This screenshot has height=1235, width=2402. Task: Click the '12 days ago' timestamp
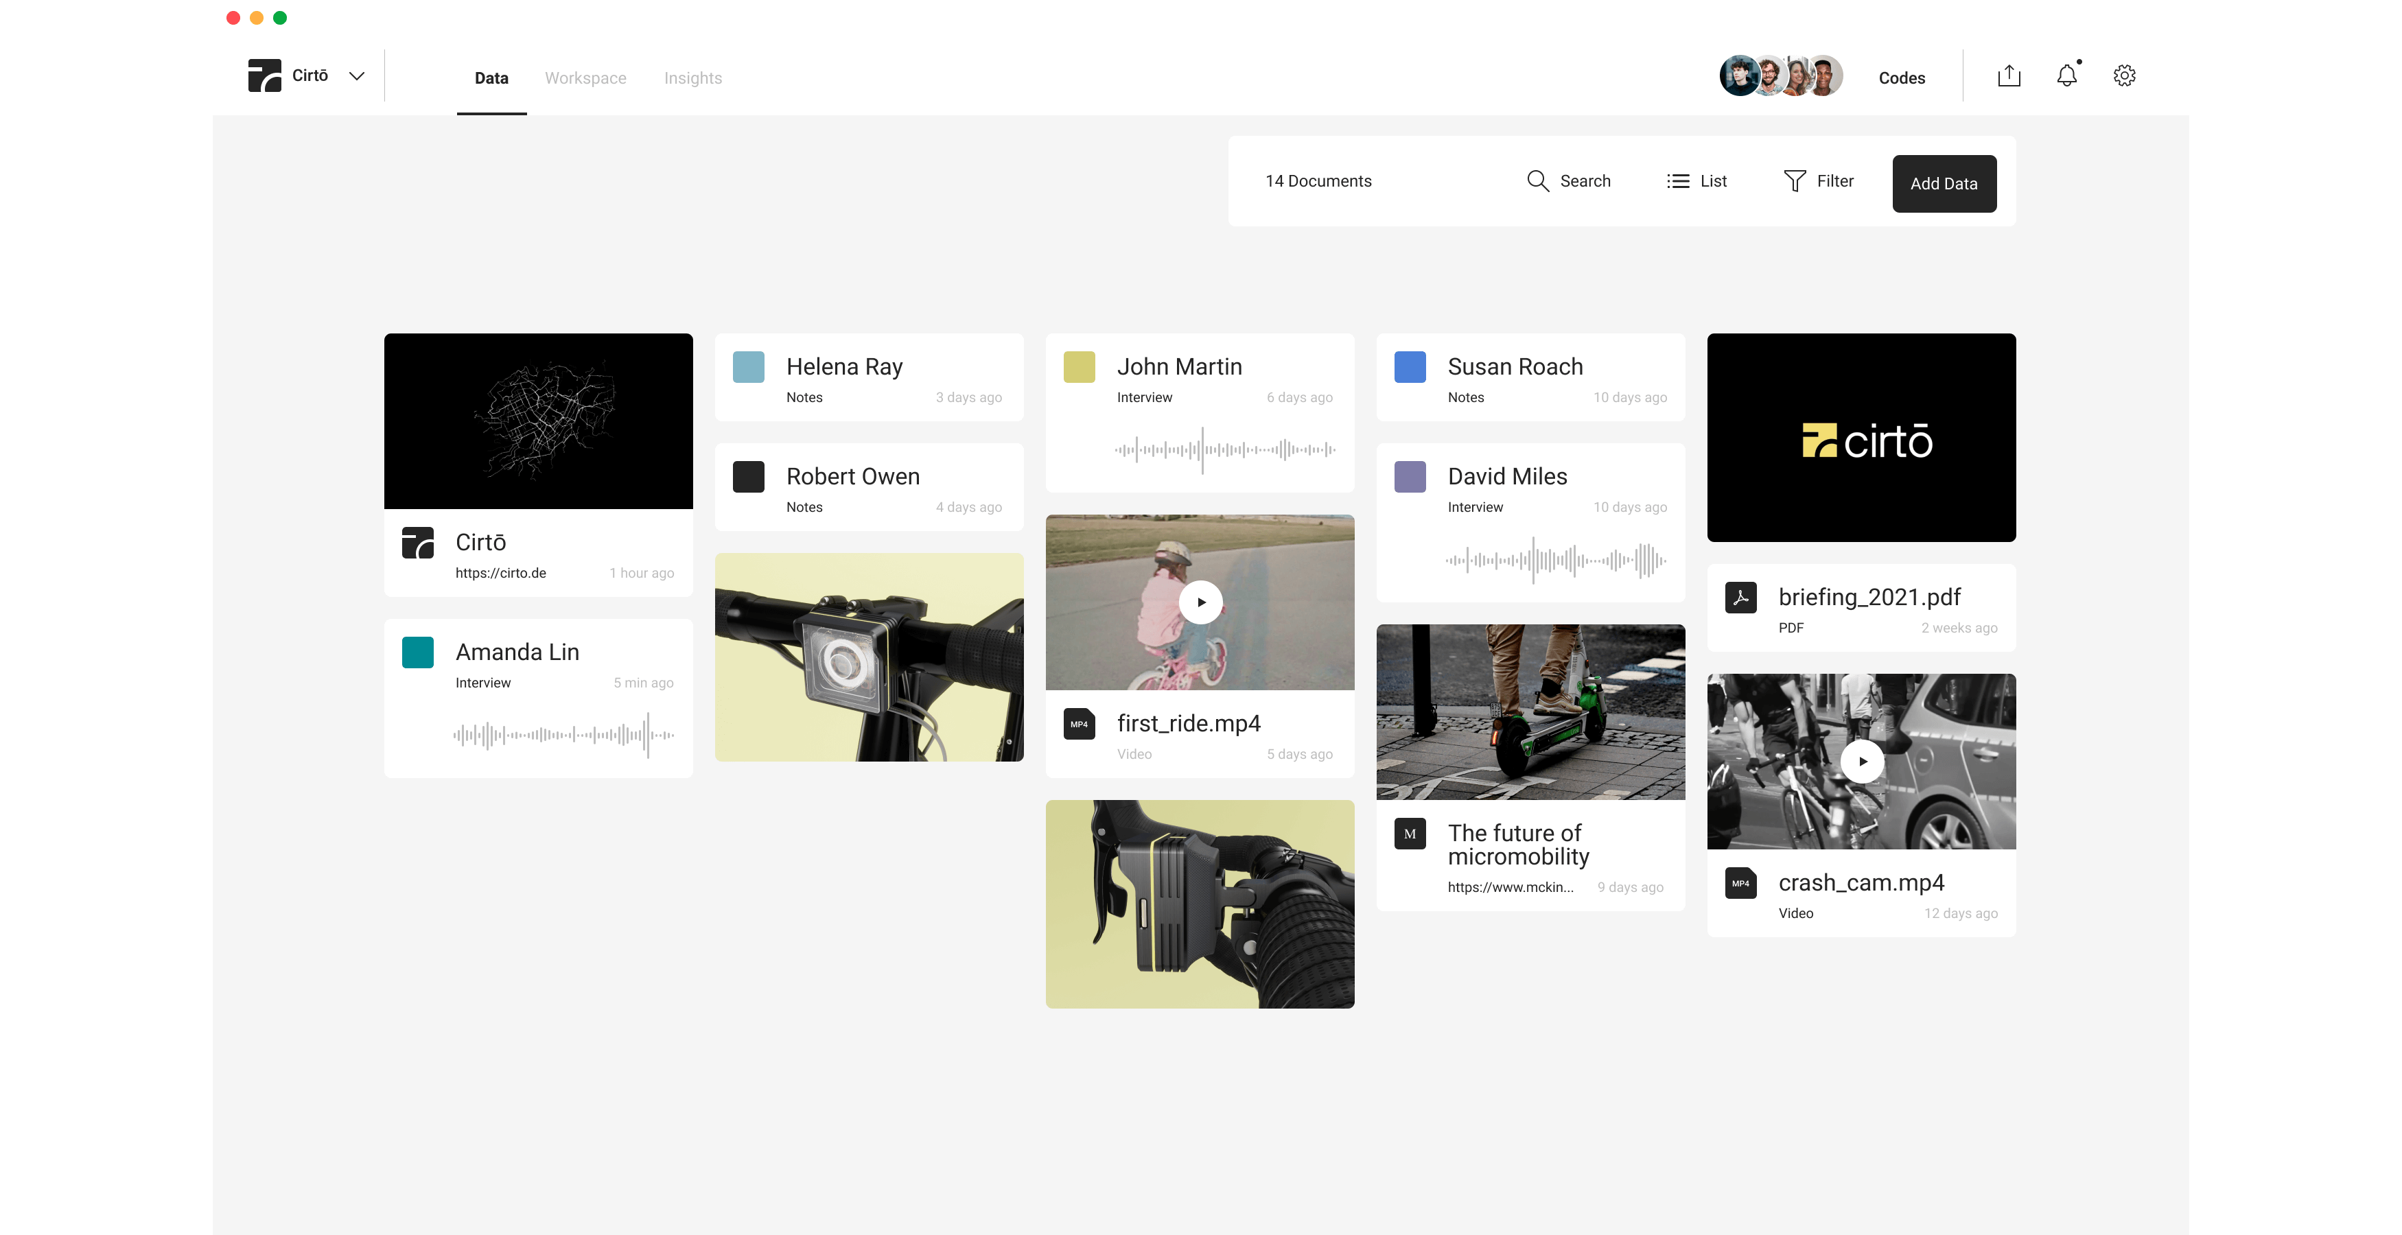click(1961, 913)
